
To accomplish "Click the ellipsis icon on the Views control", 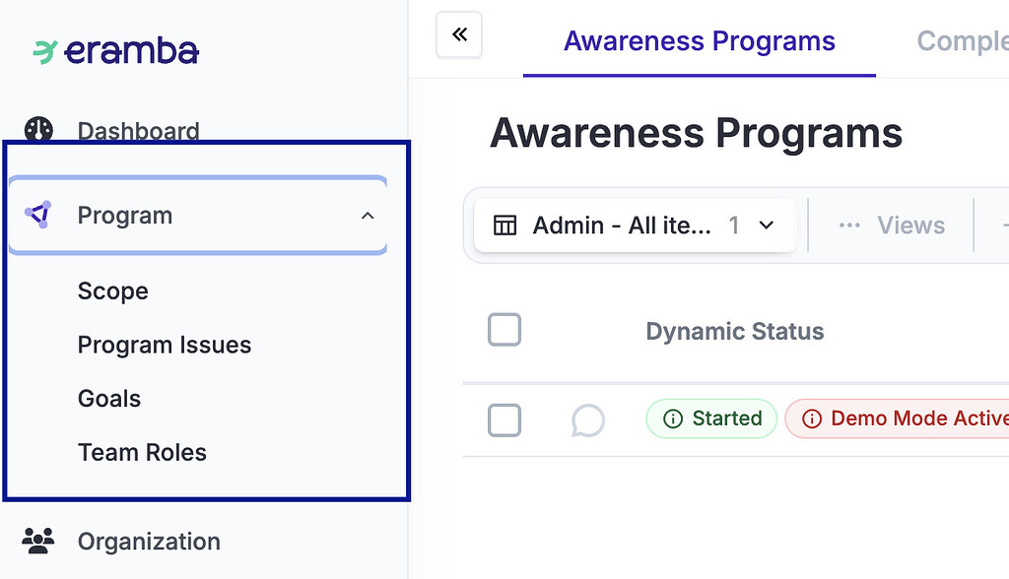I will [848, 225].
